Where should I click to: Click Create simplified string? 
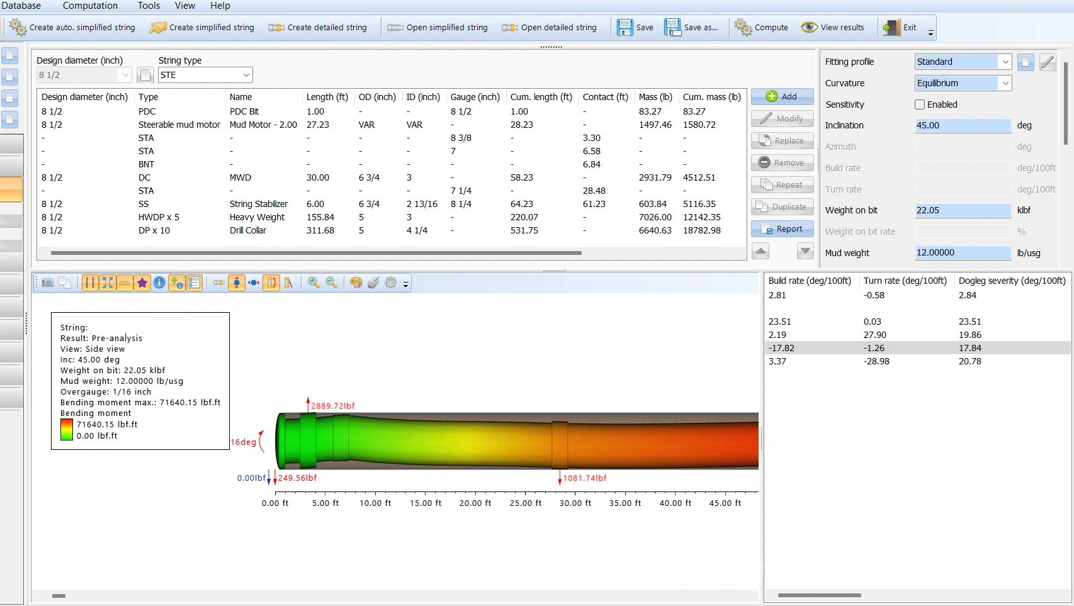202,27
